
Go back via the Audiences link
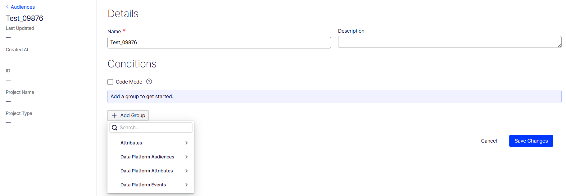click(x=23, y=7)
